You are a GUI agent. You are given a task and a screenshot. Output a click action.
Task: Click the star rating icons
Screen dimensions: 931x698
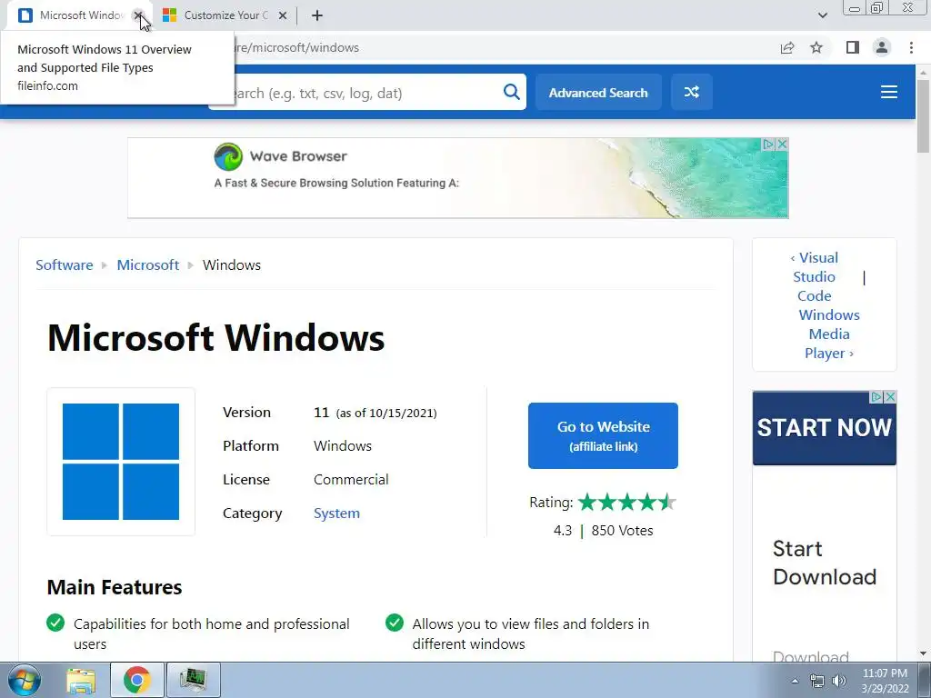pyautogui.click(x=627, y=502)
